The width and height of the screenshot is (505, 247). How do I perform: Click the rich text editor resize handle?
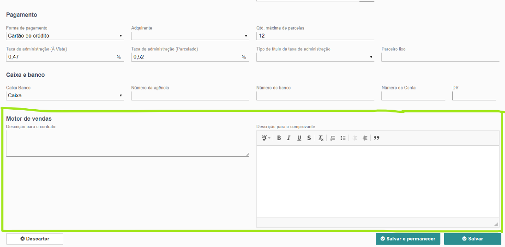[496, 223]
